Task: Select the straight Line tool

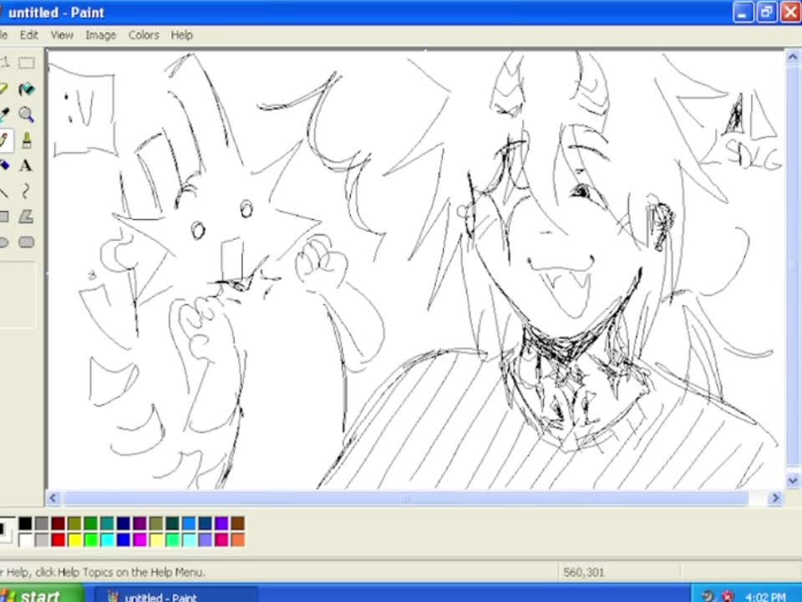Action: pyautogui.click(x=3, y=191)
